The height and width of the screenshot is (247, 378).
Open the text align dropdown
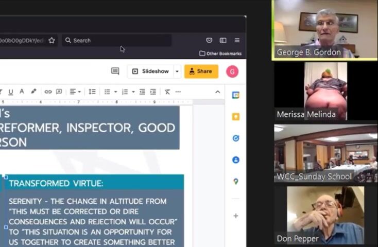75,92
